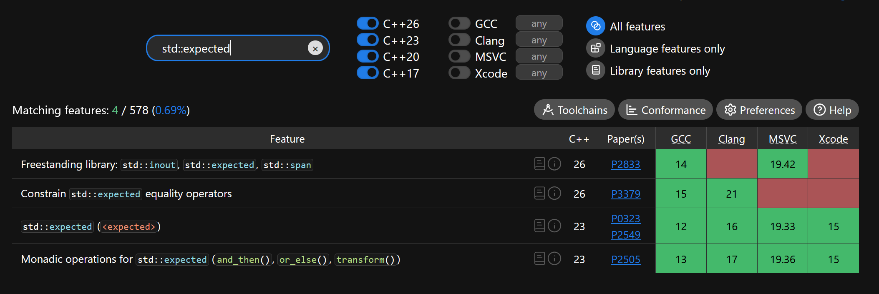Viewport: 879px width, 294px height.
Task: Enable the MSVC compiler filter switch
Action: (x=459, y=56)
